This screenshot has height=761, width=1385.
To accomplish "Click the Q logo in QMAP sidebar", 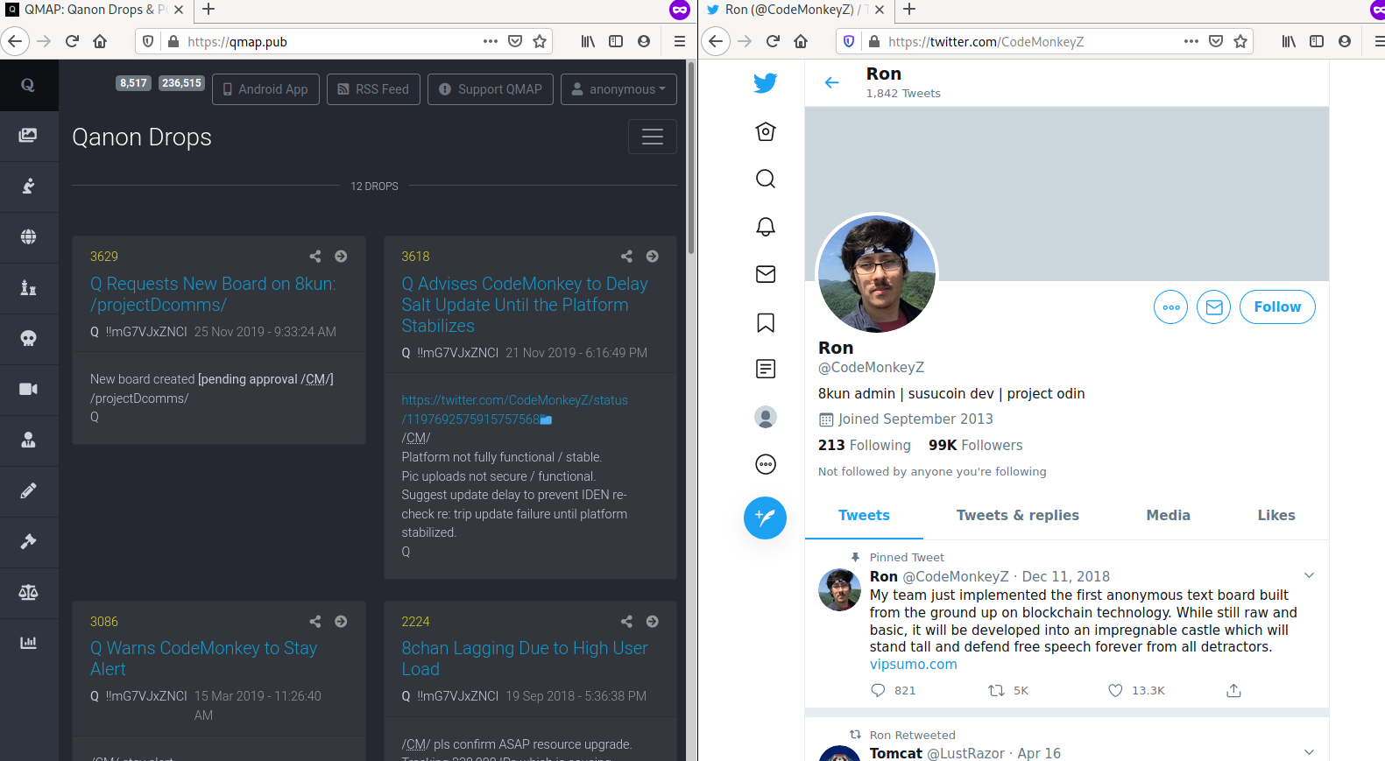I will click(x=28, y=85).
